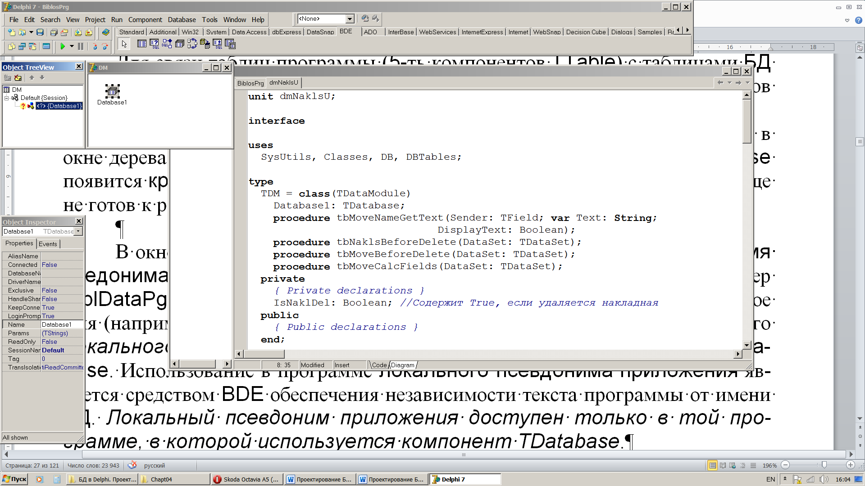Select the TNestedTable component in BDE palette

point(230,44)
